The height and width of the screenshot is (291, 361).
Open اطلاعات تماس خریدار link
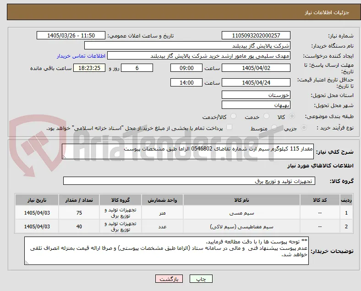point(81,56)
